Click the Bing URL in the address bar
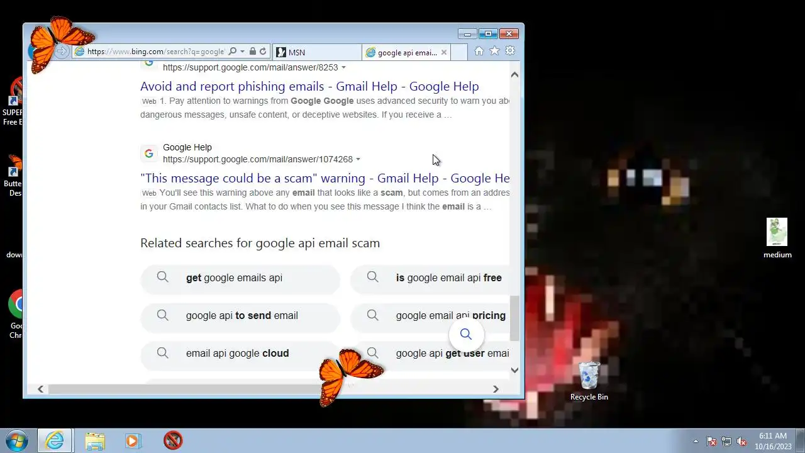The image size is (805, 453). click(x=155, y=52)
